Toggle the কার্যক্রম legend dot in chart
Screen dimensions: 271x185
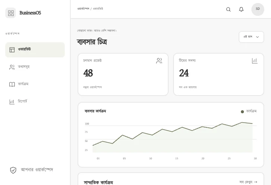[242, 112]
